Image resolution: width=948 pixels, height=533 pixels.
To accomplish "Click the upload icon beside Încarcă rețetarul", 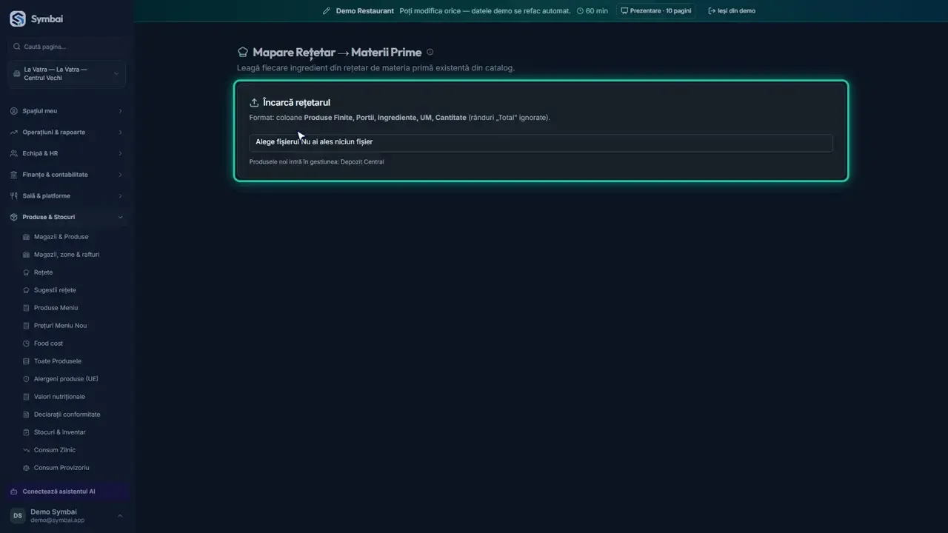I will click(x=254, y=103).
